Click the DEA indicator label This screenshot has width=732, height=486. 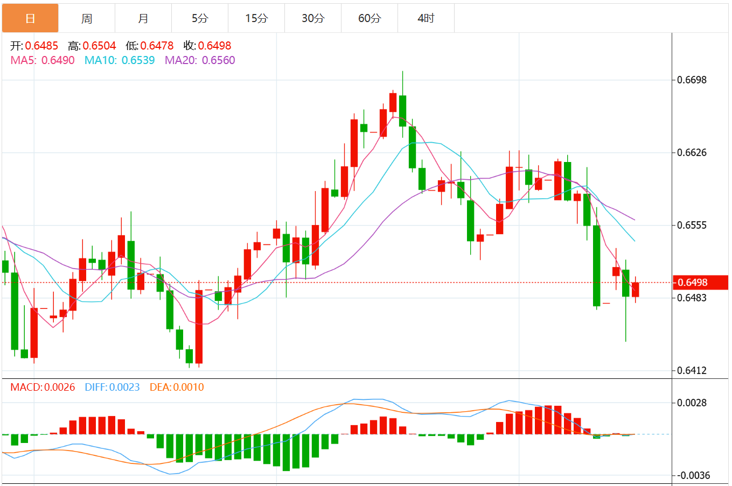click(x=177, y=387)
